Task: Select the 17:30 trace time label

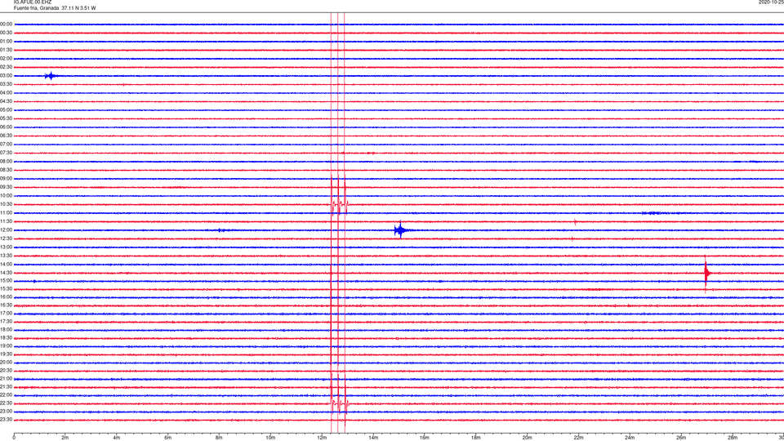Action: (7, 322)
